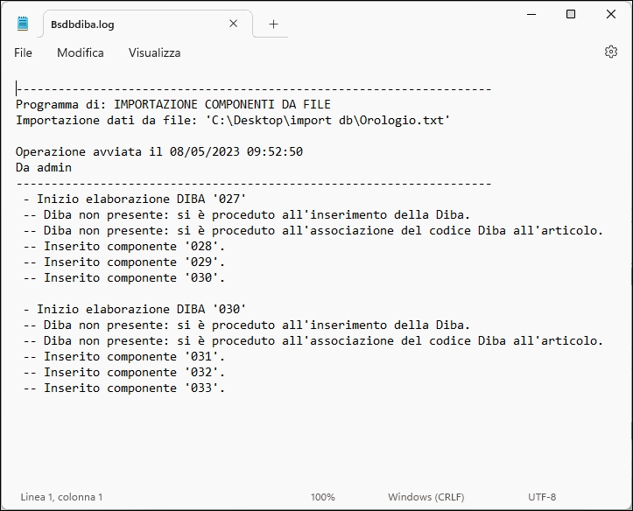
Task: Click the Windows (CRLF) line ending indicator
Action: click(x=428, y=497)
